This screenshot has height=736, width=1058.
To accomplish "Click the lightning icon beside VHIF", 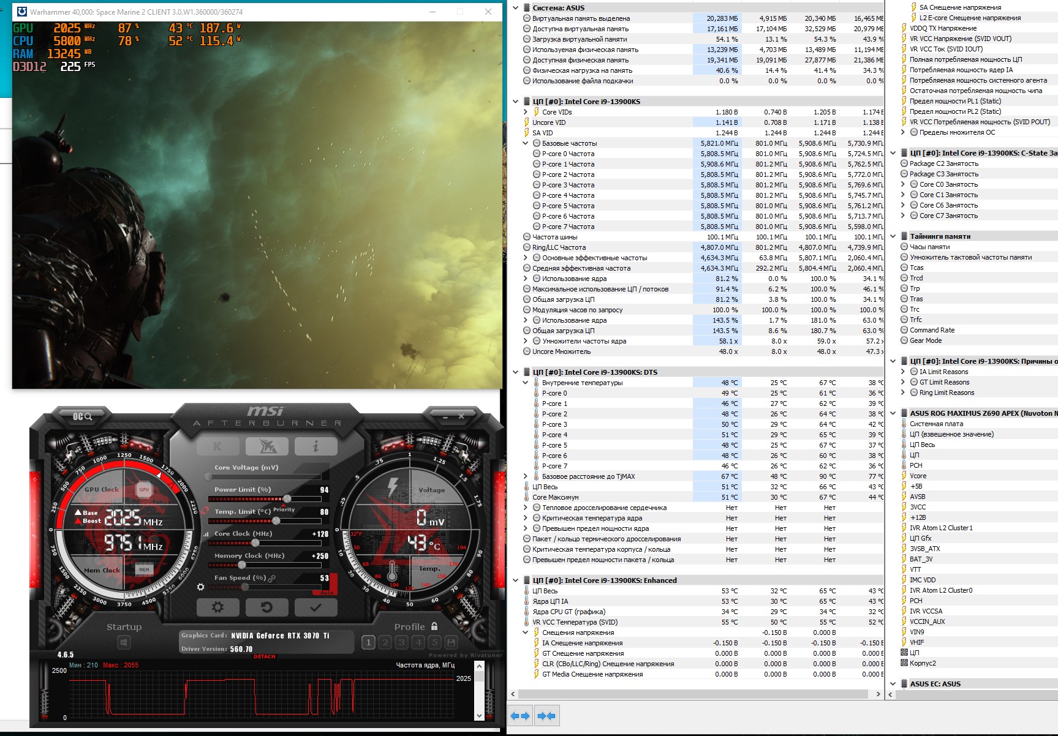I will coord(904,642).
